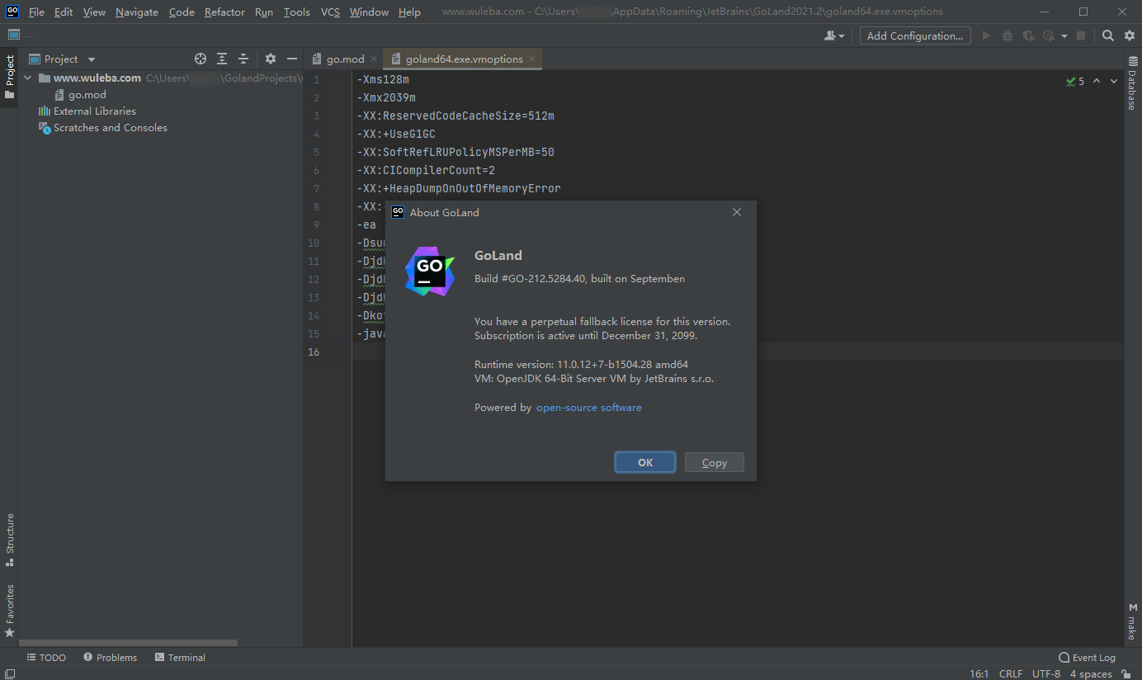
Task: Click Collapse All icon in Project panel
Action: click(243, 59)
